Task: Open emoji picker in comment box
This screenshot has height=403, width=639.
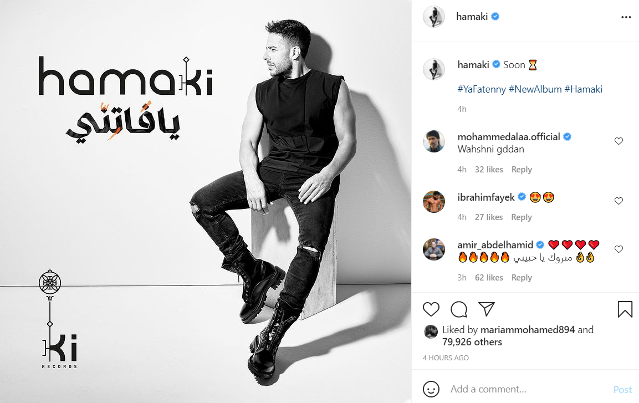Action: [x=431, y=389]
